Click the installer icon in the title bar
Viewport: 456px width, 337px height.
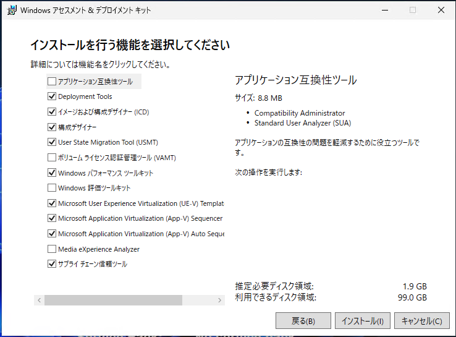pos(12,10)
